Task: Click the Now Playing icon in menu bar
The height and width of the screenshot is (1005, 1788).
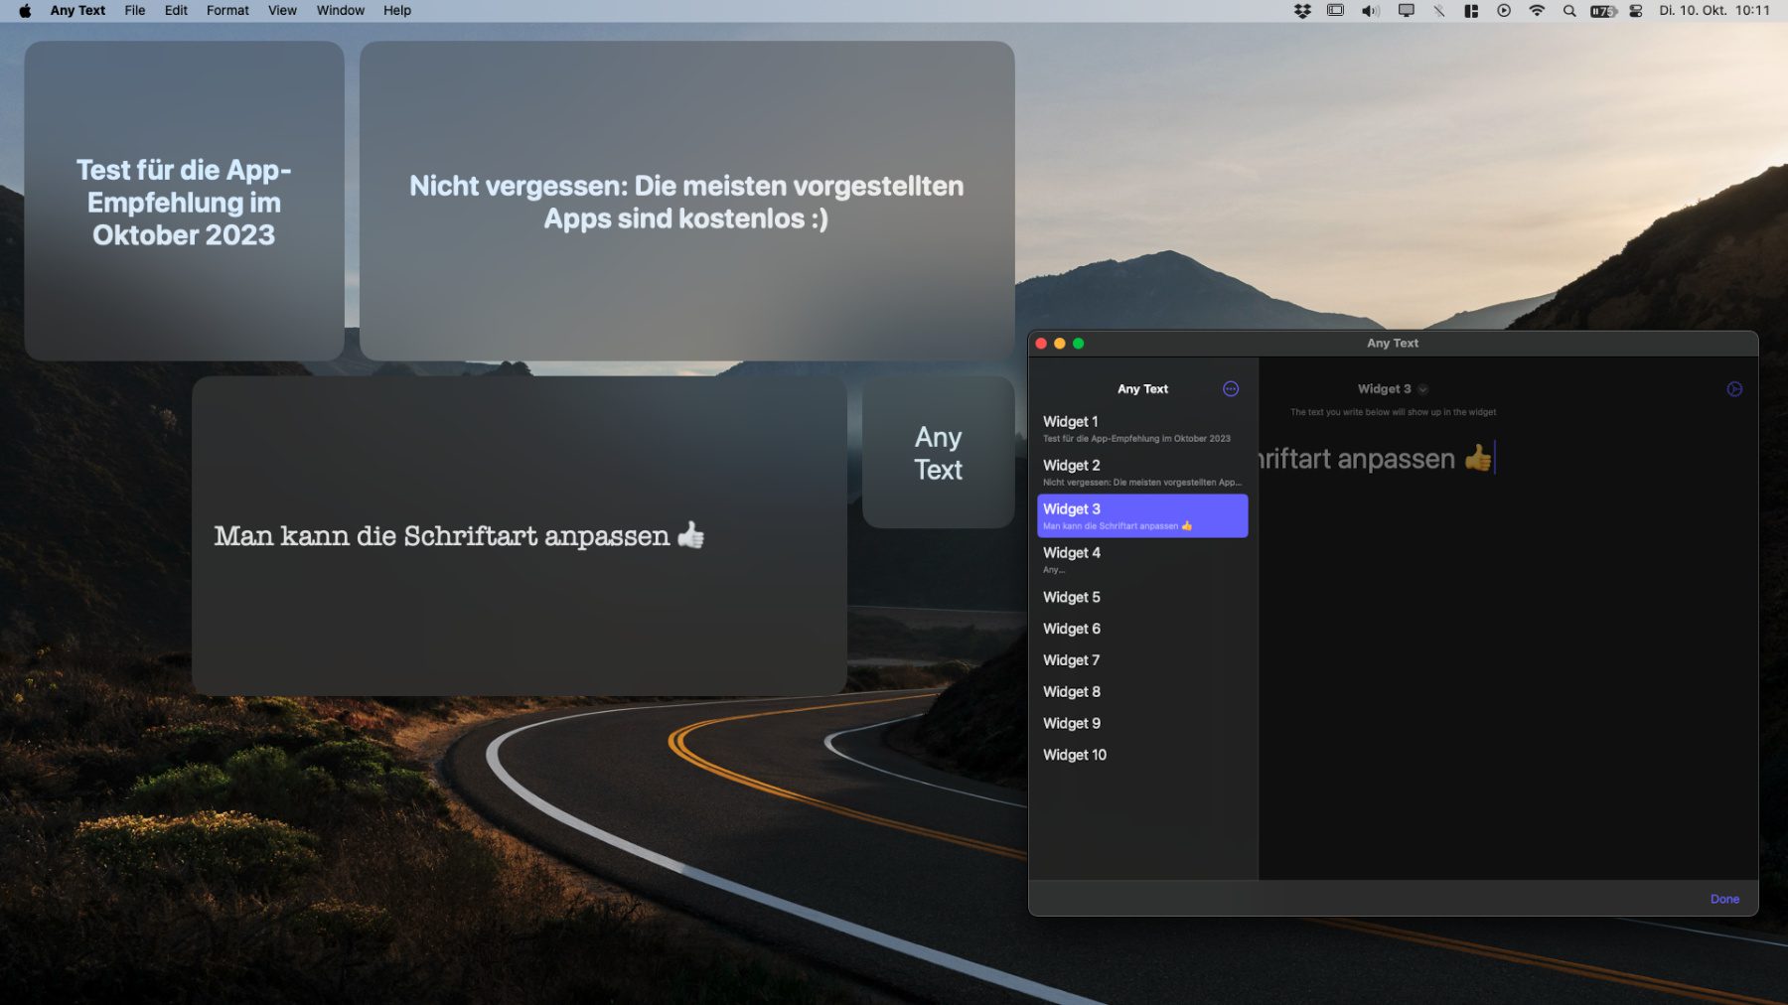Action: click(1504, 11)
